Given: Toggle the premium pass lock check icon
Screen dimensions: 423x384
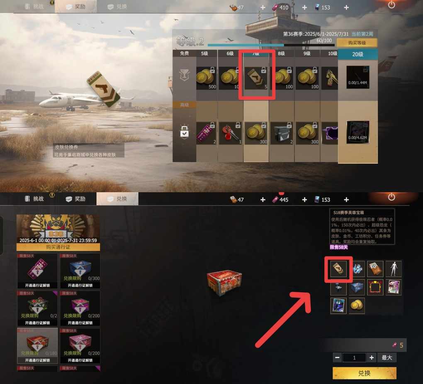Looking at the screenshot, I should [185, 132].
